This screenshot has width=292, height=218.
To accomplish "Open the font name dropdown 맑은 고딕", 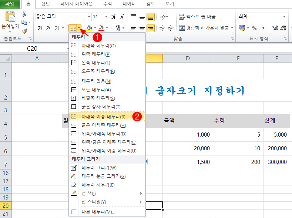I will click(x=89, y=17).
